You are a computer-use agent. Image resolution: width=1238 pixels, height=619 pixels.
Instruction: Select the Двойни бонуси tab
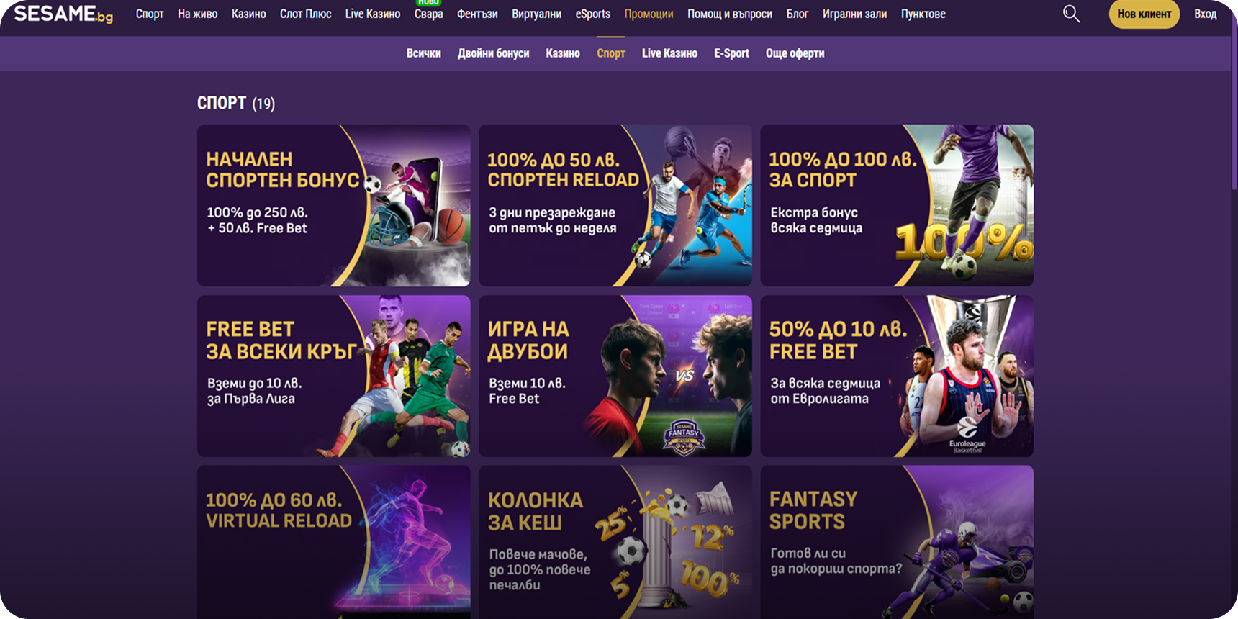pyautogui.click(x=493, y=53)
